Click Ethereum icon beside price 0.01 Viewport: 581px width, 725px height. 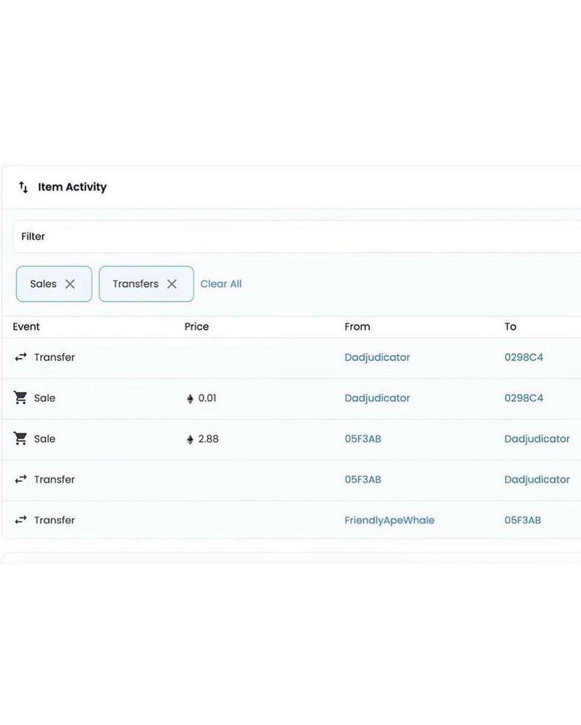[x=190, y=399]
